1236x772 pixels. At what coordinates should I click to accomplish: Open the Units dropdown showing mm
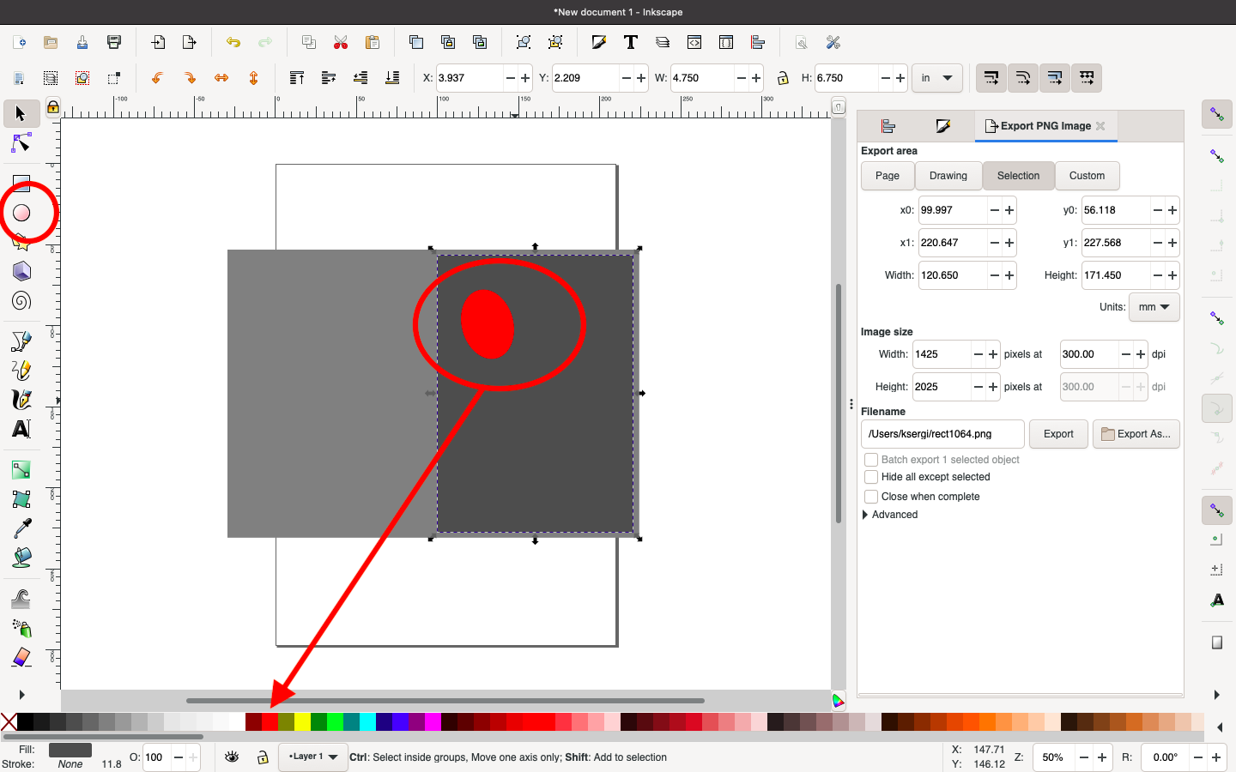pyautogui.click(x=1154, y=307)
